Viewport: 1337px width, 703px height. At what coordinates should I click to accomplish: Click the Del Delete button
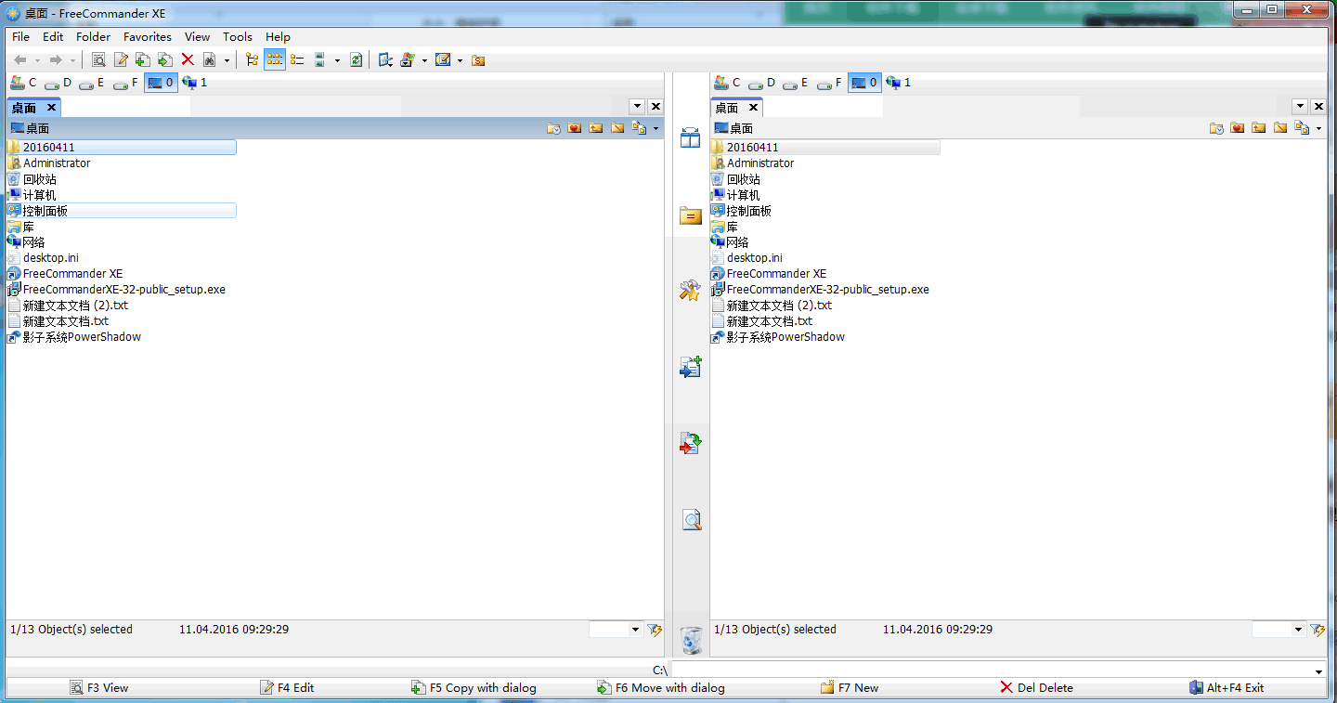[x=1036, y=688]
